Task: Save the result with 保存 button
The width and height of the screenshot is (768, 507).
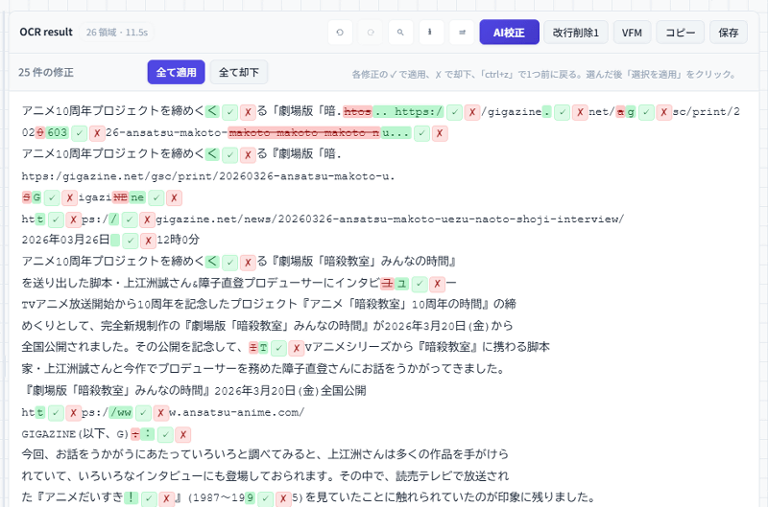Action: click(x=729, y=33)
